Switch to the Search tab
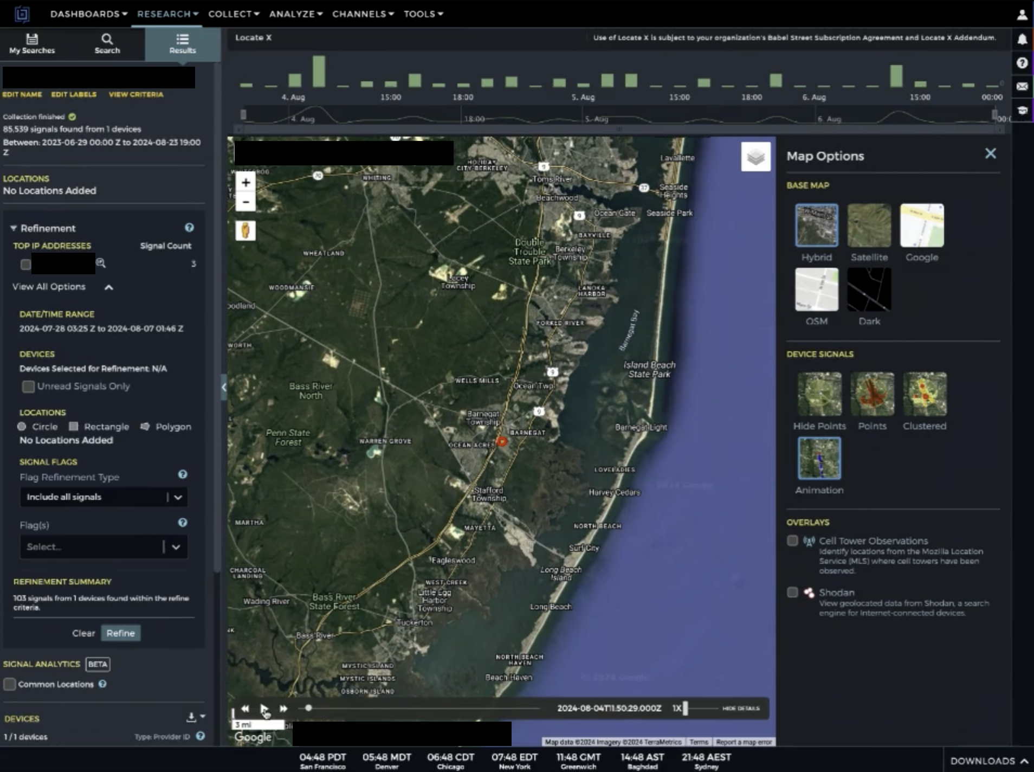 tap(107, 44)
